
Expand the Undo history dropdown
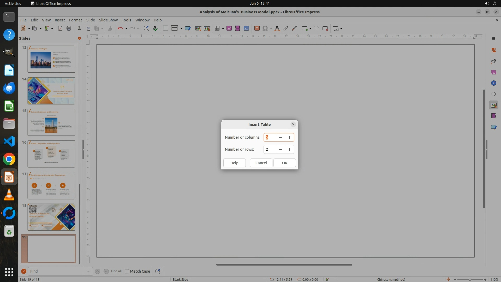(126, 29)
